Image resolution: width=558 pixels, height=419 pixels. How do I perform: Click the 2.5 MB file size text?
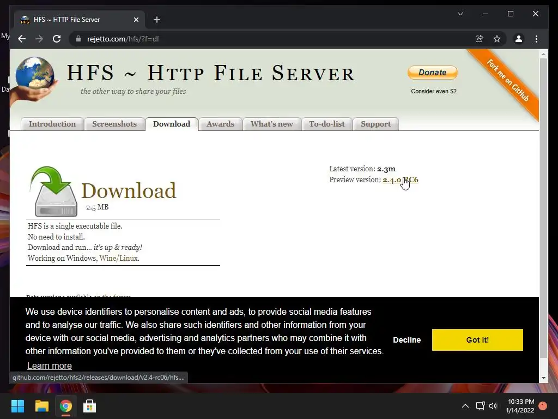click(x=97, y=207)
